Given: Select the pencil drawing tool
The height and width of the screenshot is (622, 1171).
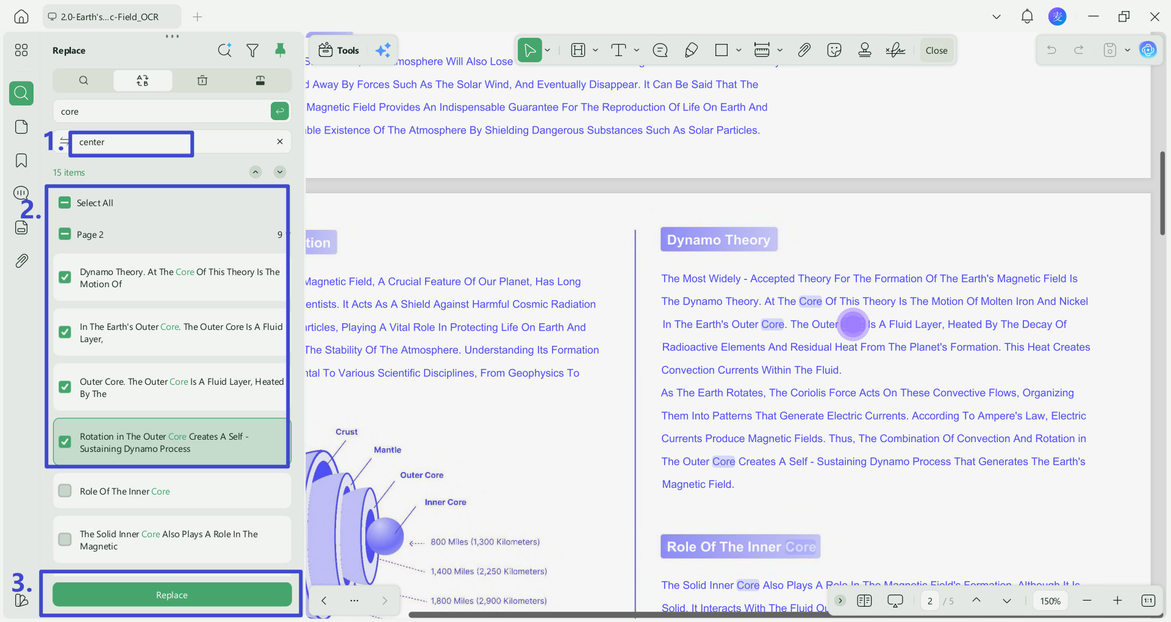Looking at the screenshot, I should 691,50.
